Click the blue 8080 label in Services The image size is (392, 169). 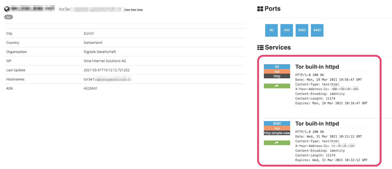(x=277, y=123)
